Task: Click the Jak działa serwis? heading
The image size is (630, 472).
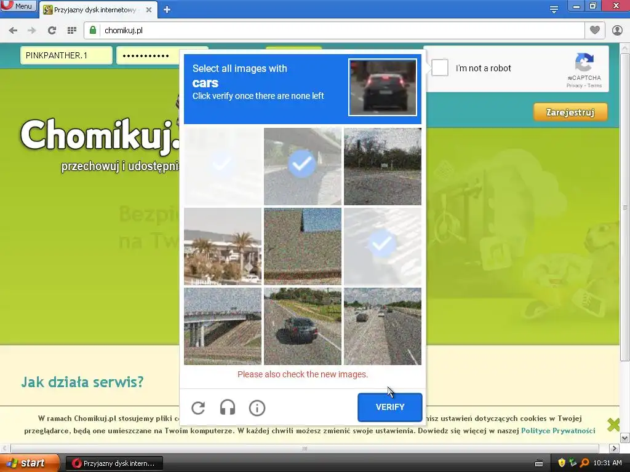Action: (x=82, y=382)
